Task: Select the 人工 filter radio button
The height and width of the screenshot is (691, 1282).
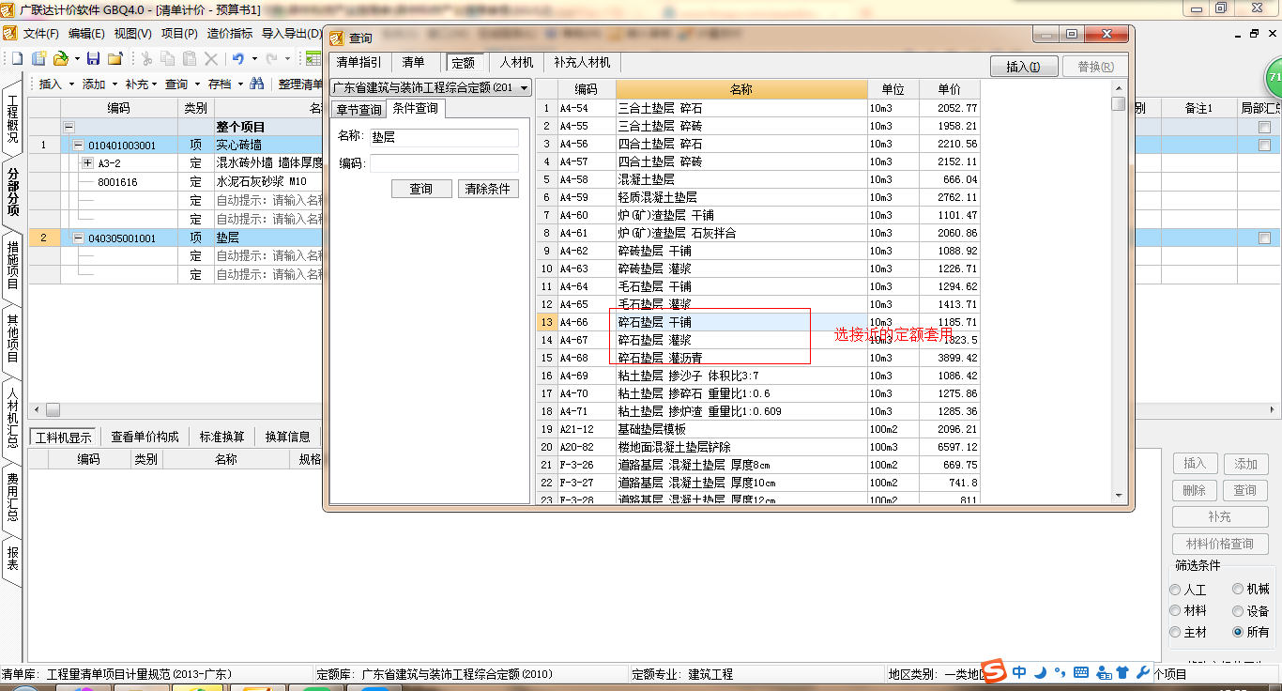Action: 1176,590
